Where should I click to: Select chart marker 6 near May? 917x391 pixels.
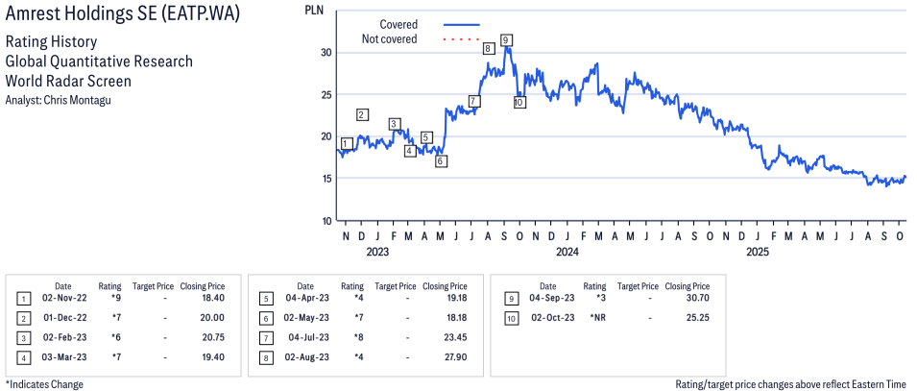441,161
